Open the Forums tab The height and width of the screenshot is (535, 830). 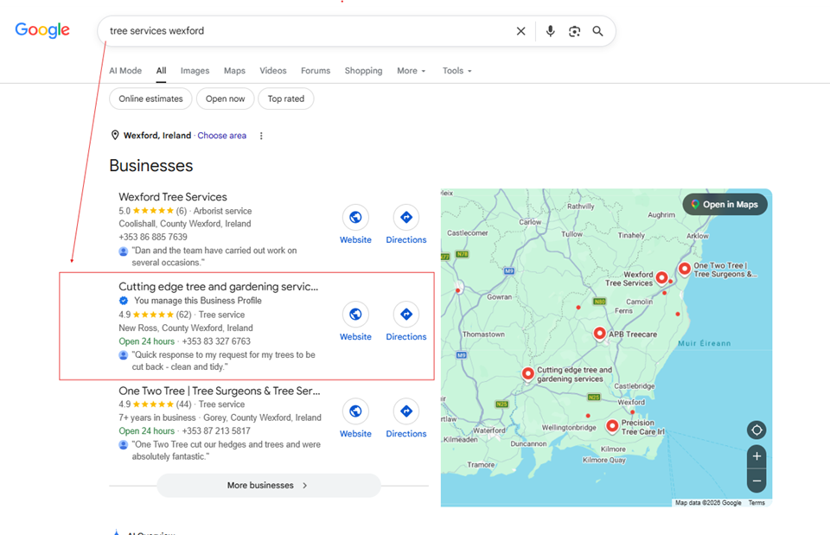tap(316, 71)
